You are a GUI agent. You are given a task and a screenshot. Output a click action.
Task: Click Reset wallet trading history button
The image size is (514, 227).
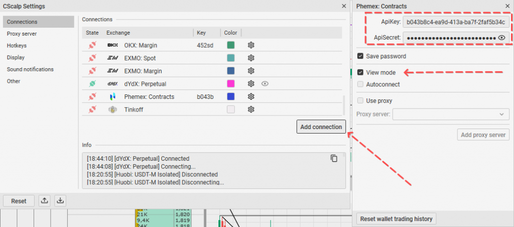click(397, 219)
